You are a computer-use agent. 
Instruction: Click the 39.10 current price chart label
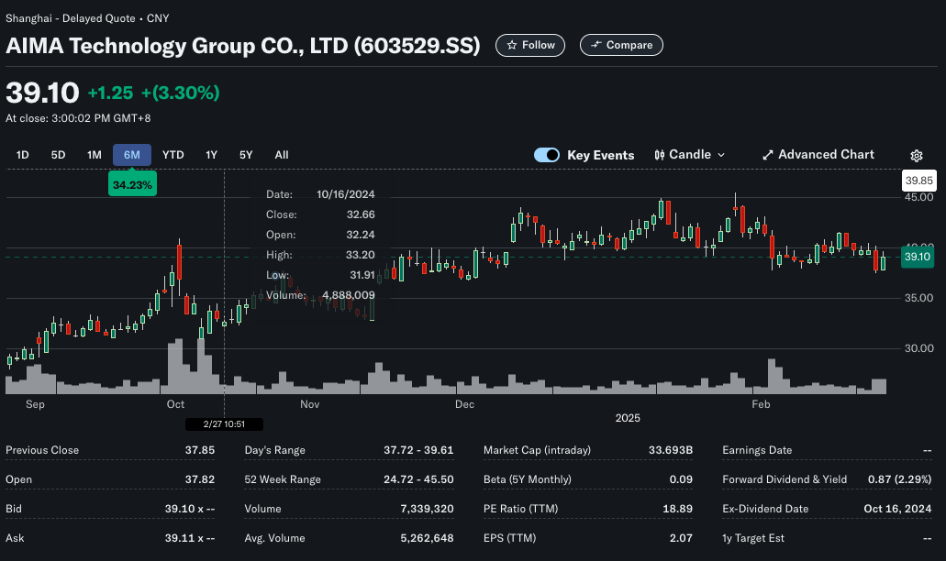pos(917,257)
